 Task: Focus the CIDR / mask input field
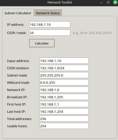click(50, 33)
